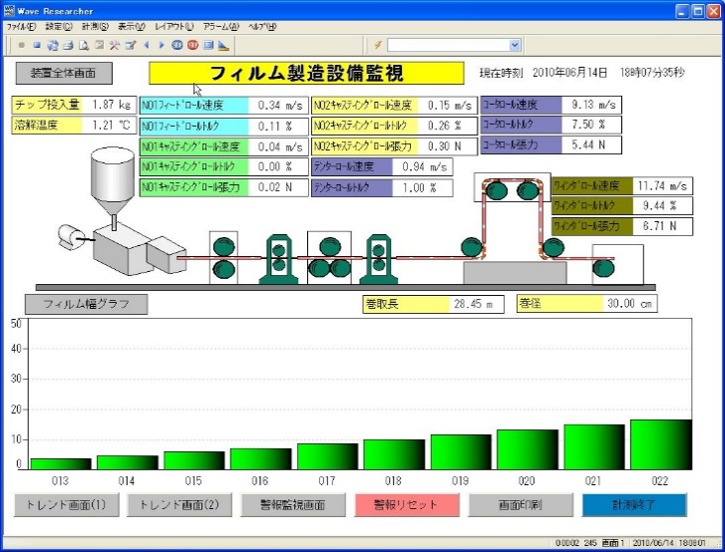Viewport: 725px width, 552px height.
Task: Click the blue stop square toolbar icon
Action: [37, 45]
